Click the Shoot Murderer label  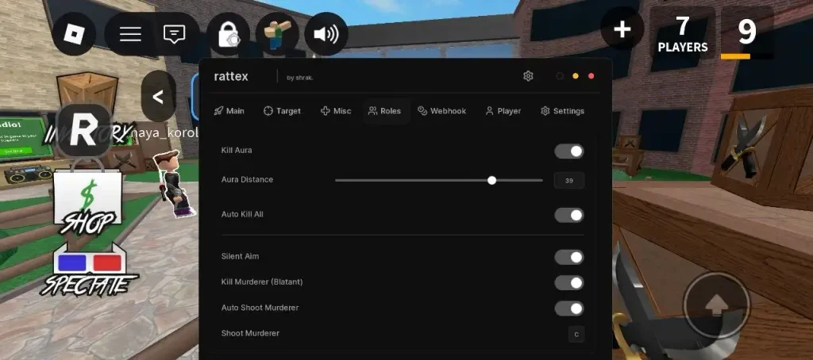click(250, 333)
